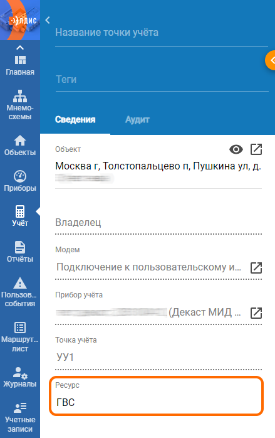Image resolution: width=275 pixels, height=438 pixels.
Task: Go to the Объекты section
Action: (x=20, y=145)
